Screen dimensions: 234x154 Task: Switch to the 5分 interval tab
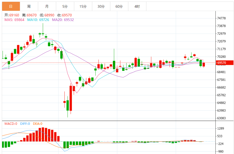65,6
